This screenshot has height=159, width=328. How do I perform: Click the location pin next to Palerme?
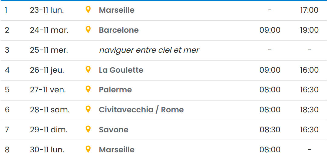(88, 89)
